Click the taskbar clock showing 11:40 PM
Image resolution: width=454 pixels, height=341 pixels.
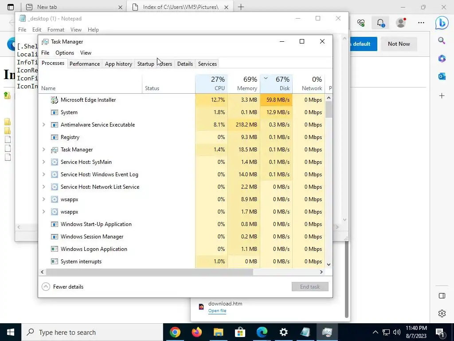tap(416, 332)
